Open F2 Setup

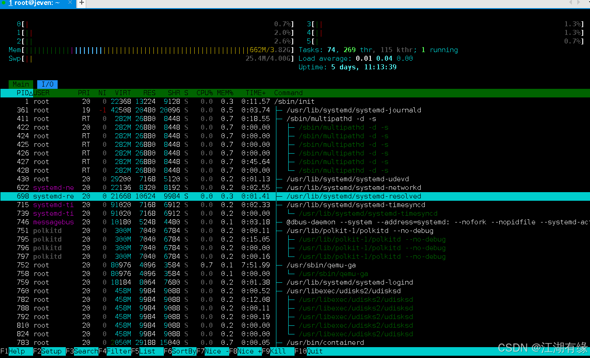point(49,351)
